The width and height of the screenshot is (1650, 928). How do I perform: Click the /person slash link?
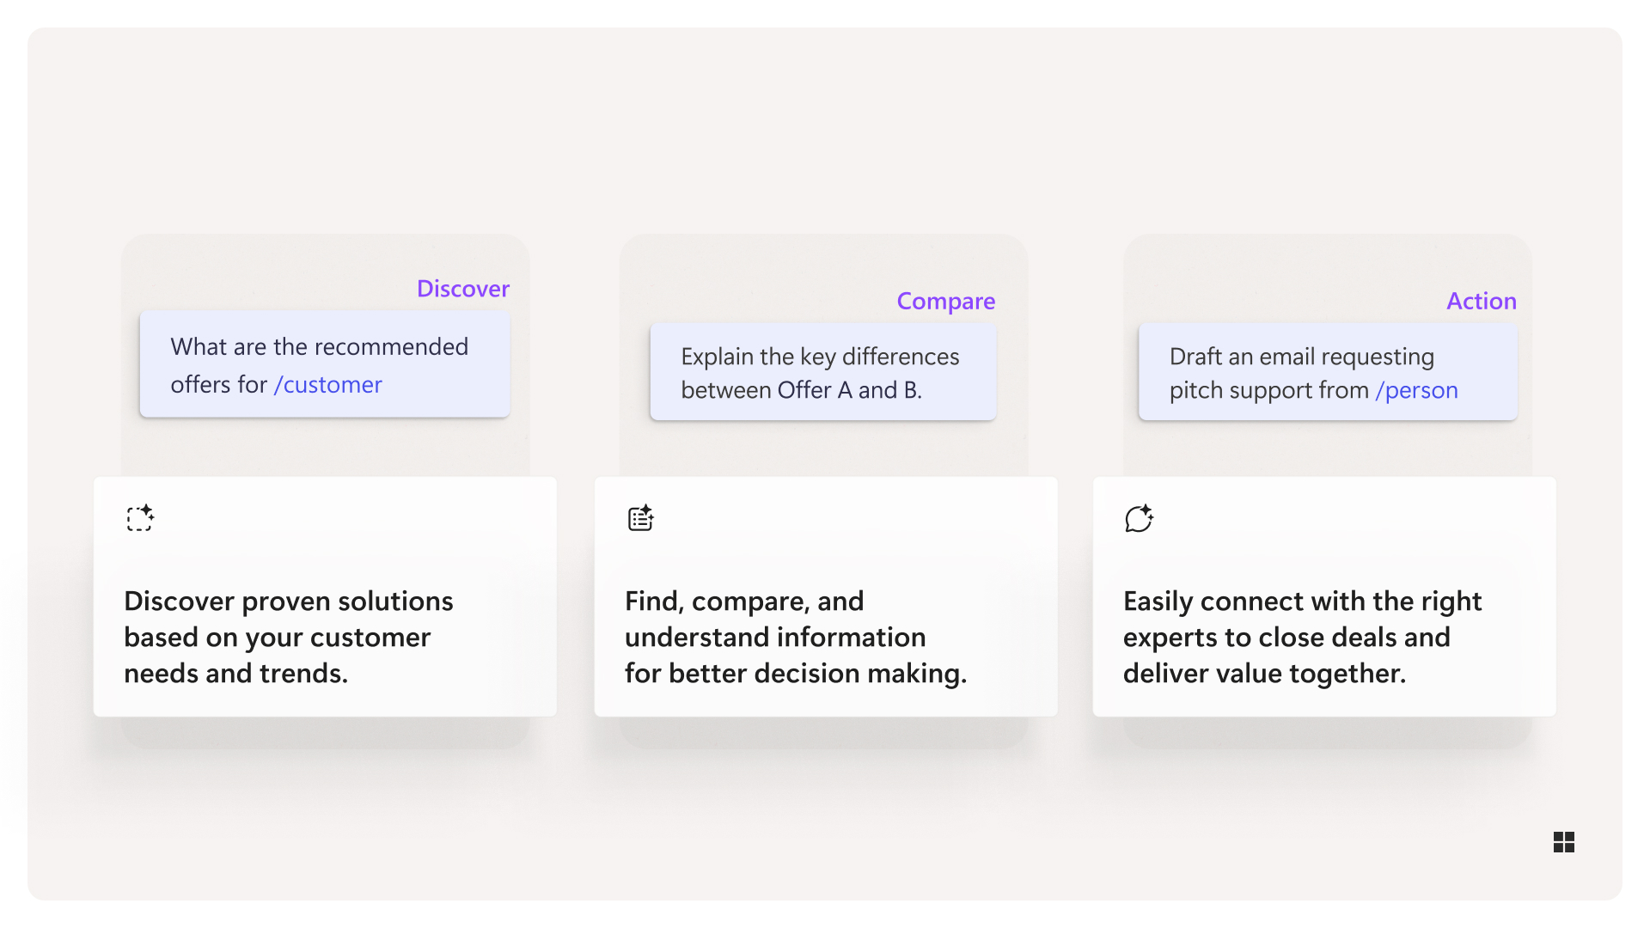click(x=1417, y=390)
